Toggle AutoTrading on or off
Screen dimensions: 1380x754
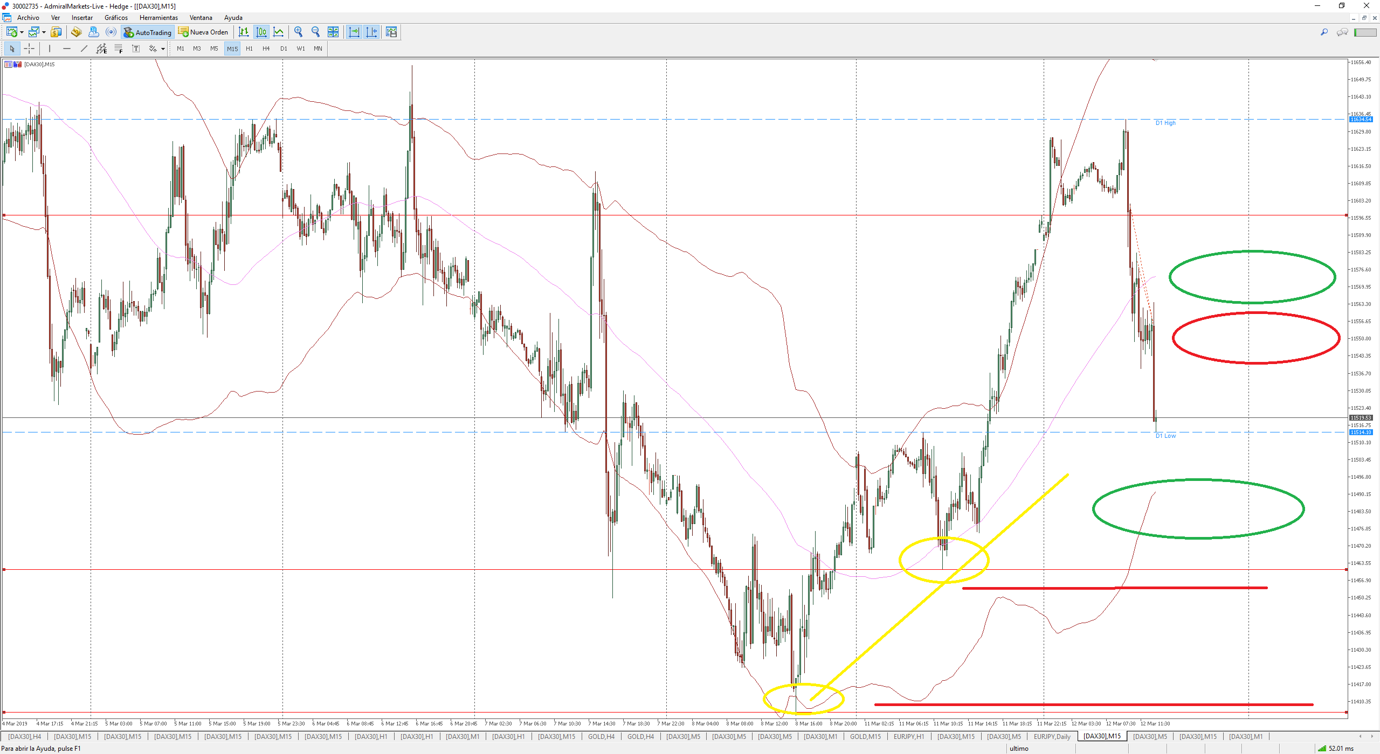pyautogui.click(x=148, y=32)
